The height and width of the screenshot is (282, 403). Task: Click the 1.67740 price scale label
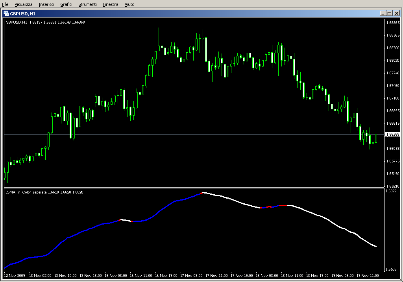coord(393,73)
